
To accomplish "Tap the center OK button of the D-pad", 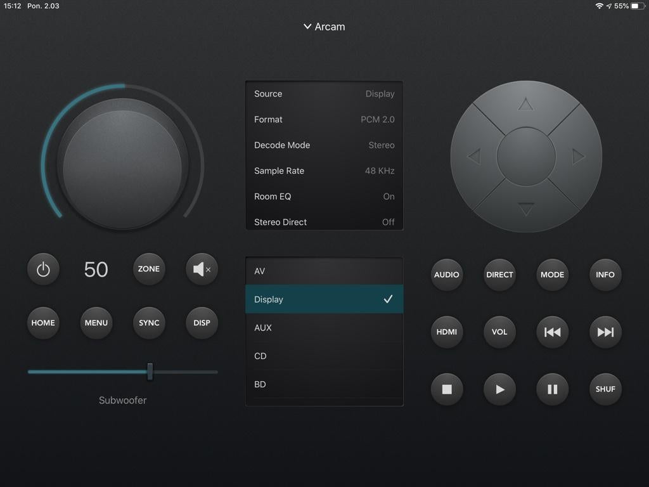I will pyautogui.click(x=526, y=157).
